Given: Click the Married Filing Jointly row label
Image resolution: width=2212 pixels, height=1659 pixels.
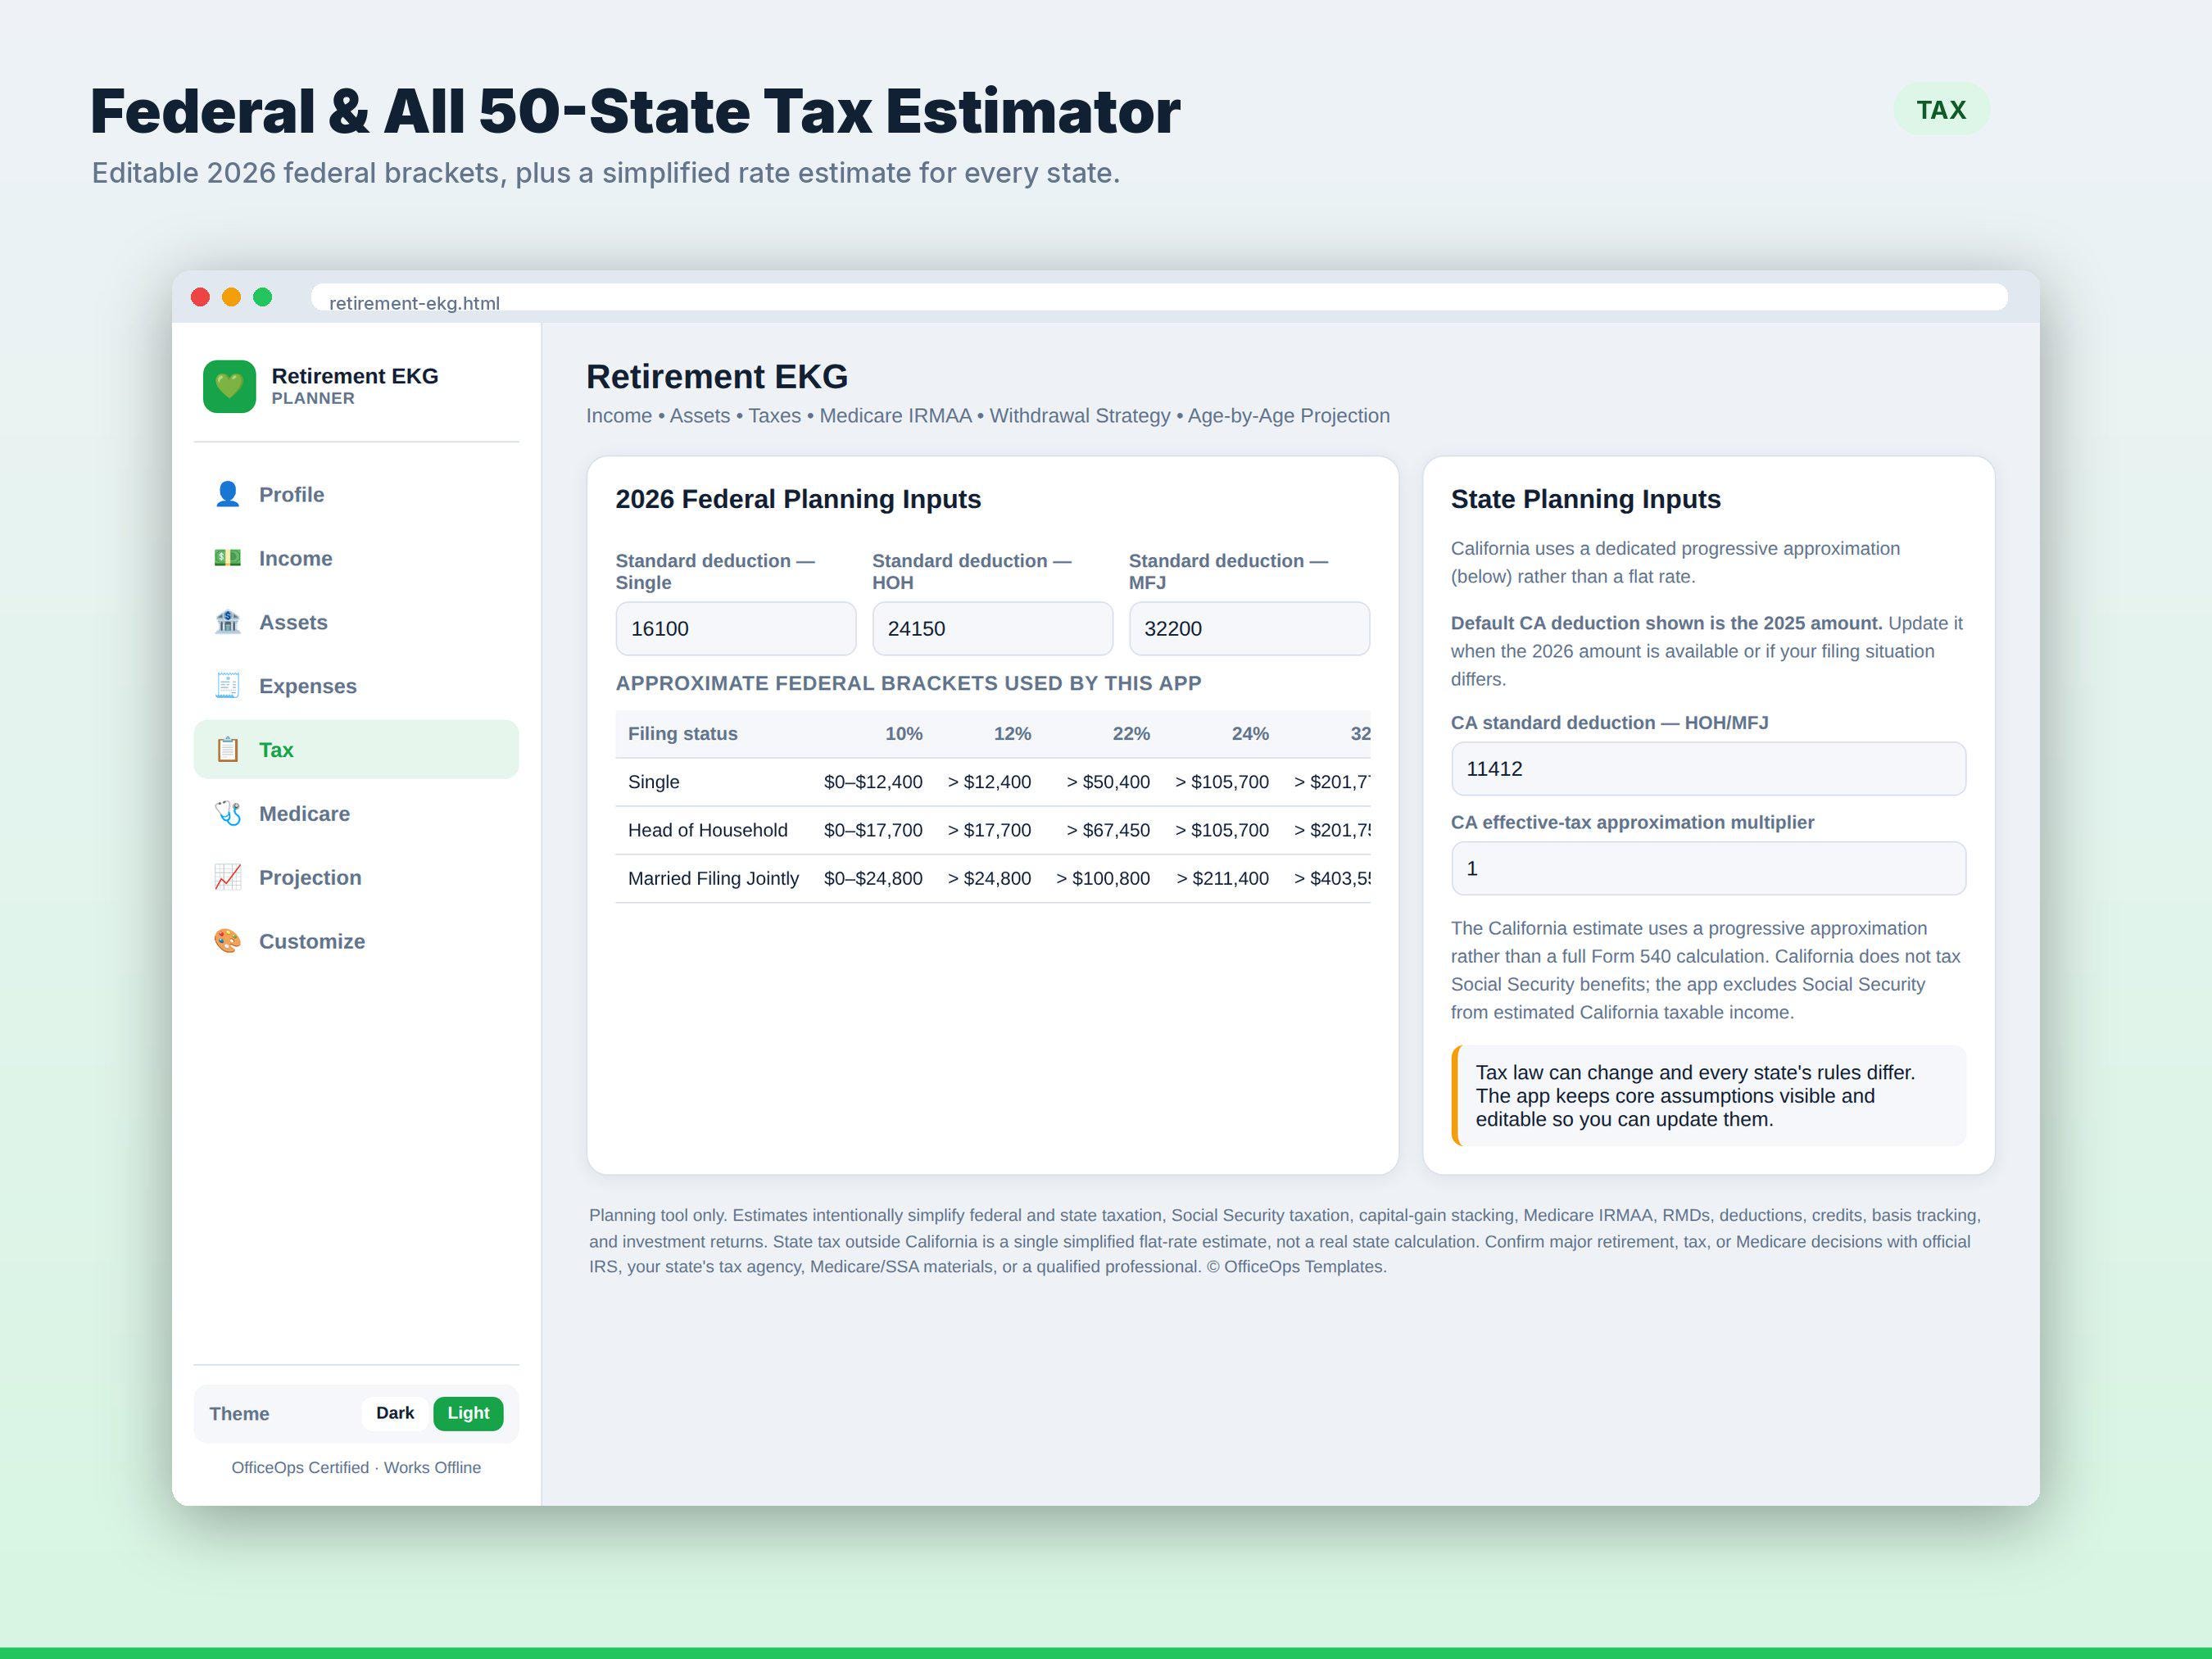Looking at the screenshot, I should (x=713, y=878).
